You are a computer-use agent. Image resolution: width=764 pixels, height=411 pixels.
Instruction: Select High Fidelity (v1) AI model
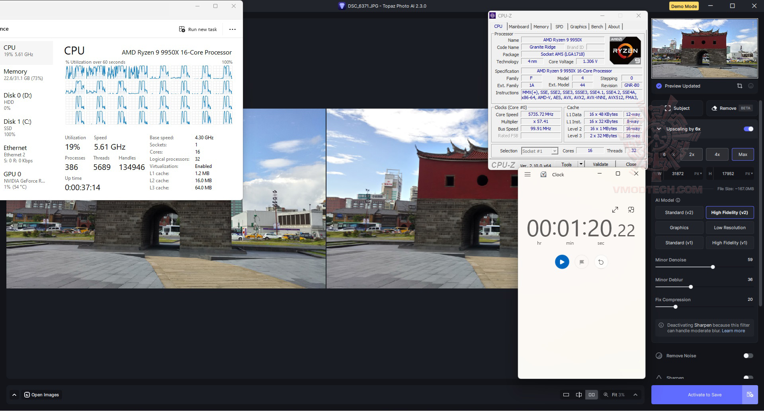(x=729, y=243)
